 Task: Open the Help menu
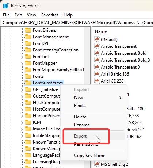(68, 15)
